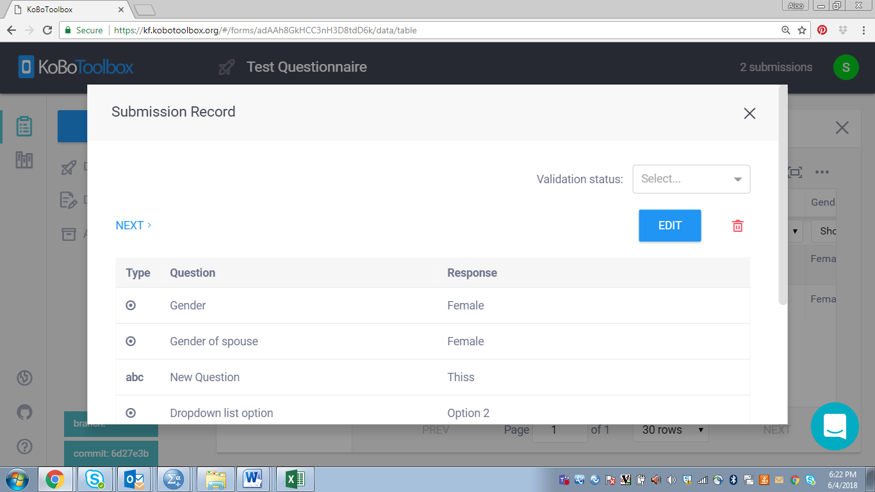Close the Submission Record dialog
The height and width of the screenshot is (492, 875).
coord(749,113)
